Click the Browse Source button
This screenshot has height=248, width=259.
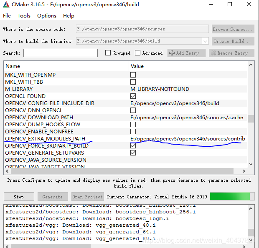click(233, 29)
